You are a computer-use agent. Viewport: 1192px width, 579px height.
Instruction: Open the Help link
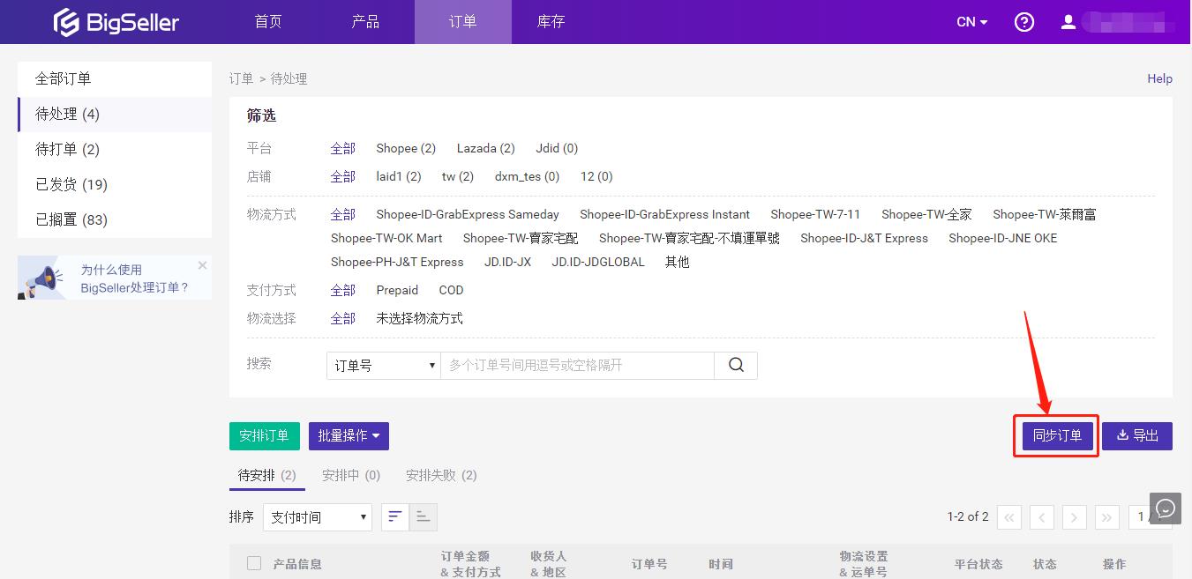click(x=1159, y=79)
